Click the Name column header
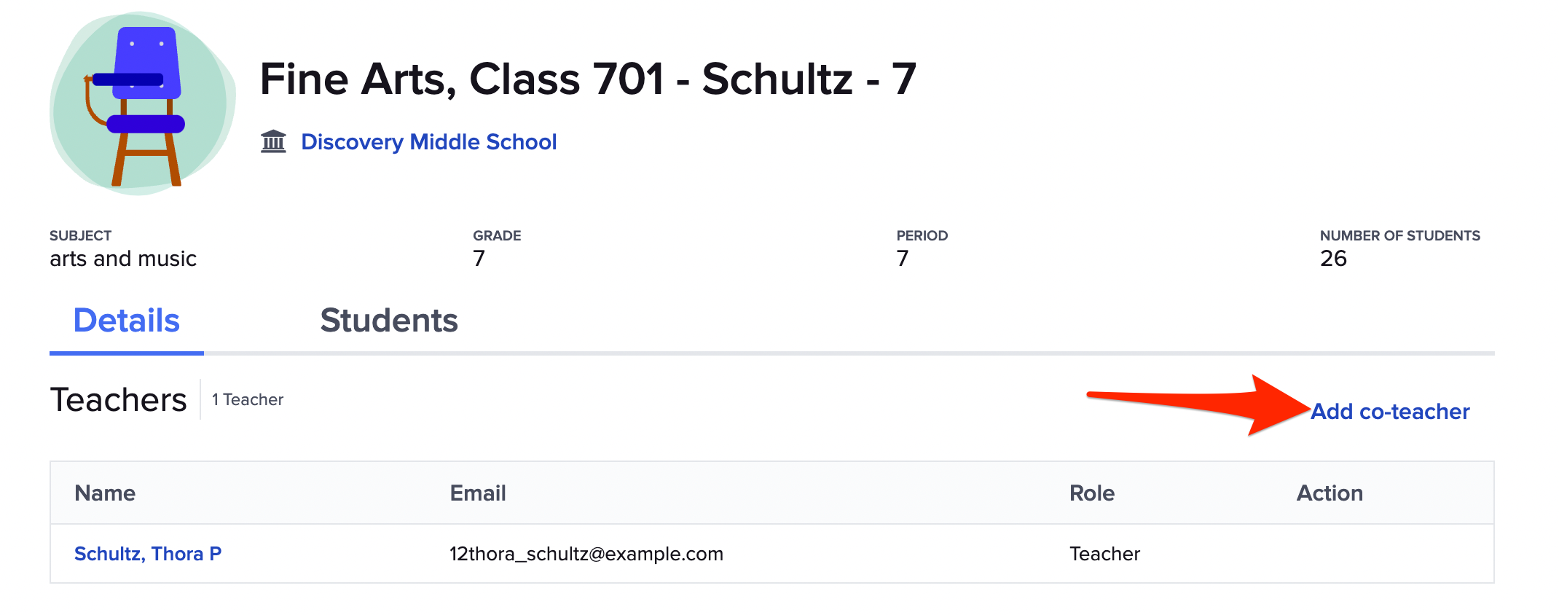Screen dimensions: 1559x615 click(105, 493)
